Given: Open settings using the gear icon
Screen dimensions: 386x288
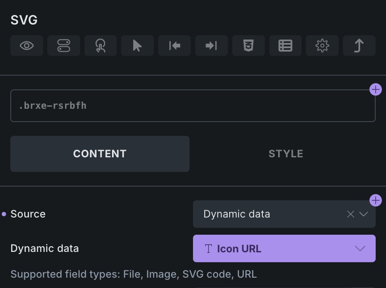Looking at the screenshot, I should click(x=322, y=46).
